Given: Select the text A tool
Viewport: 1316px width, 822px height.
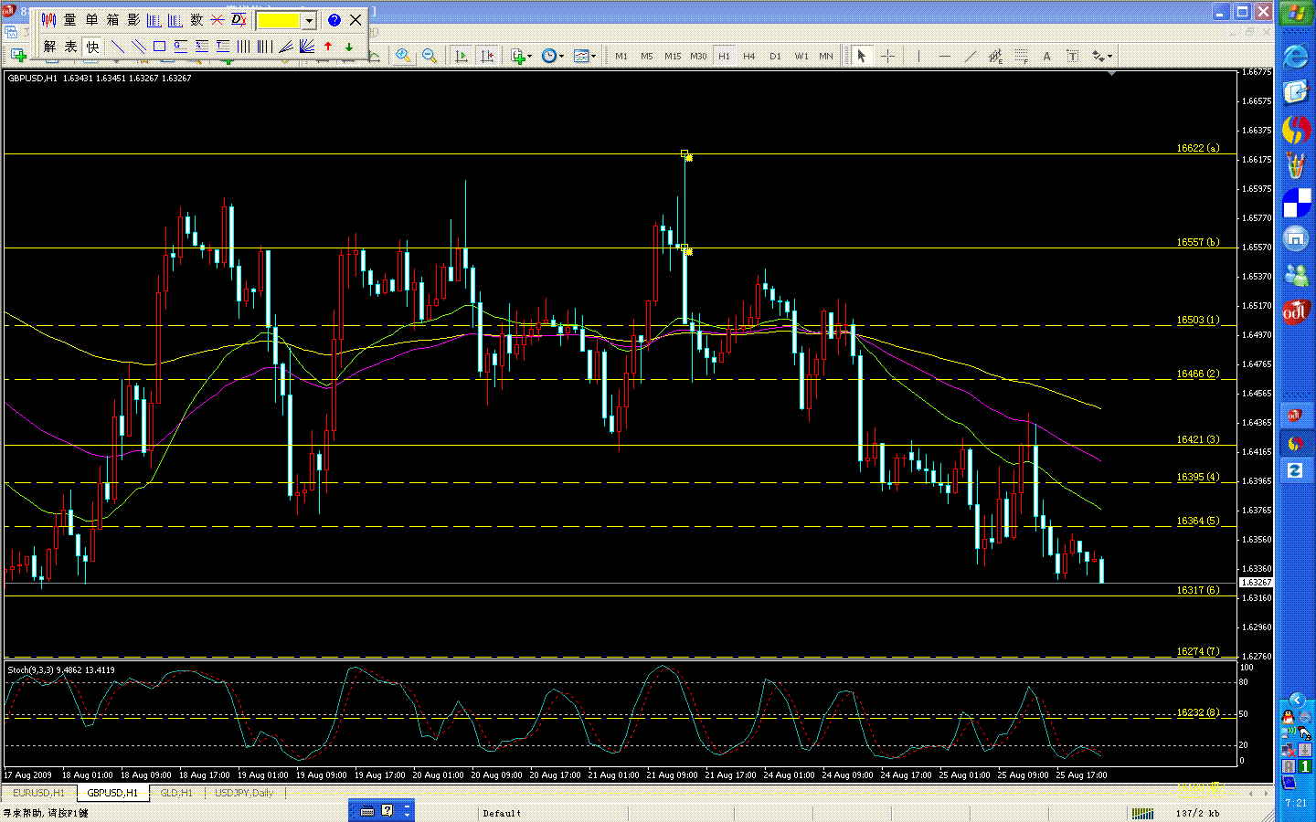Looking at the screenshot, I should point(1046,56).
